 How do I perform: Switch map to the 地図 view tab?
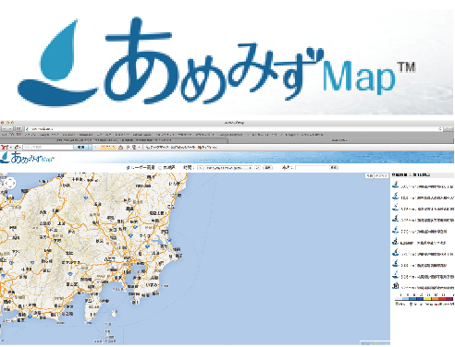point(369,175)
